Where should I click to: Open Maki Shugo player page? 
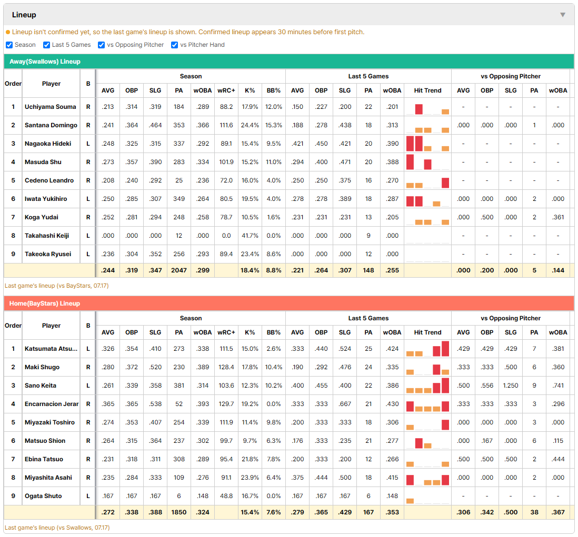[x=42, y=367]
